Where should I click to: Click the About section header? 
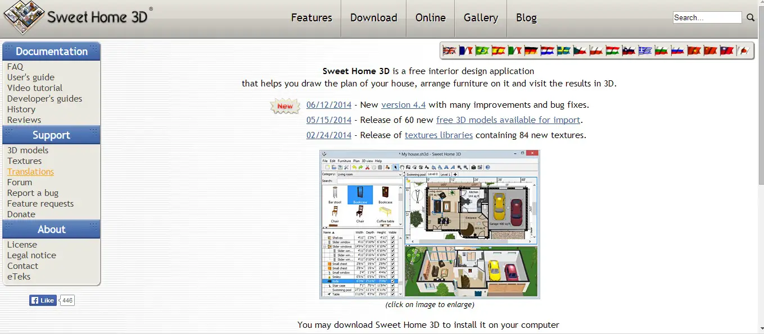52,230
